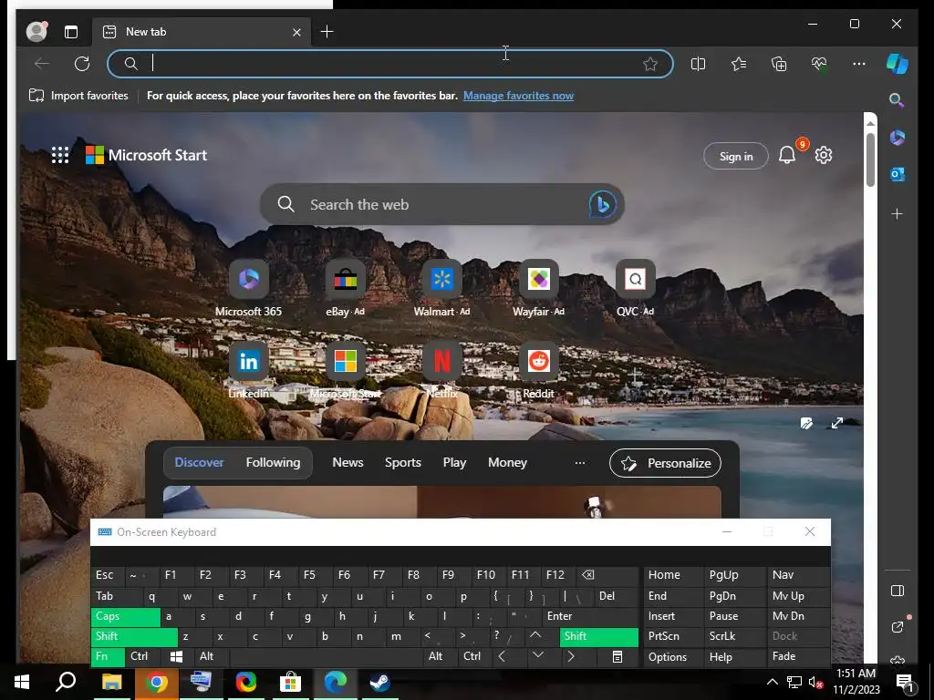This screenshot has height=700, width=934.
Task: Select the Discover feed tab
Action: pyautogui.click(x=199, y=462)
